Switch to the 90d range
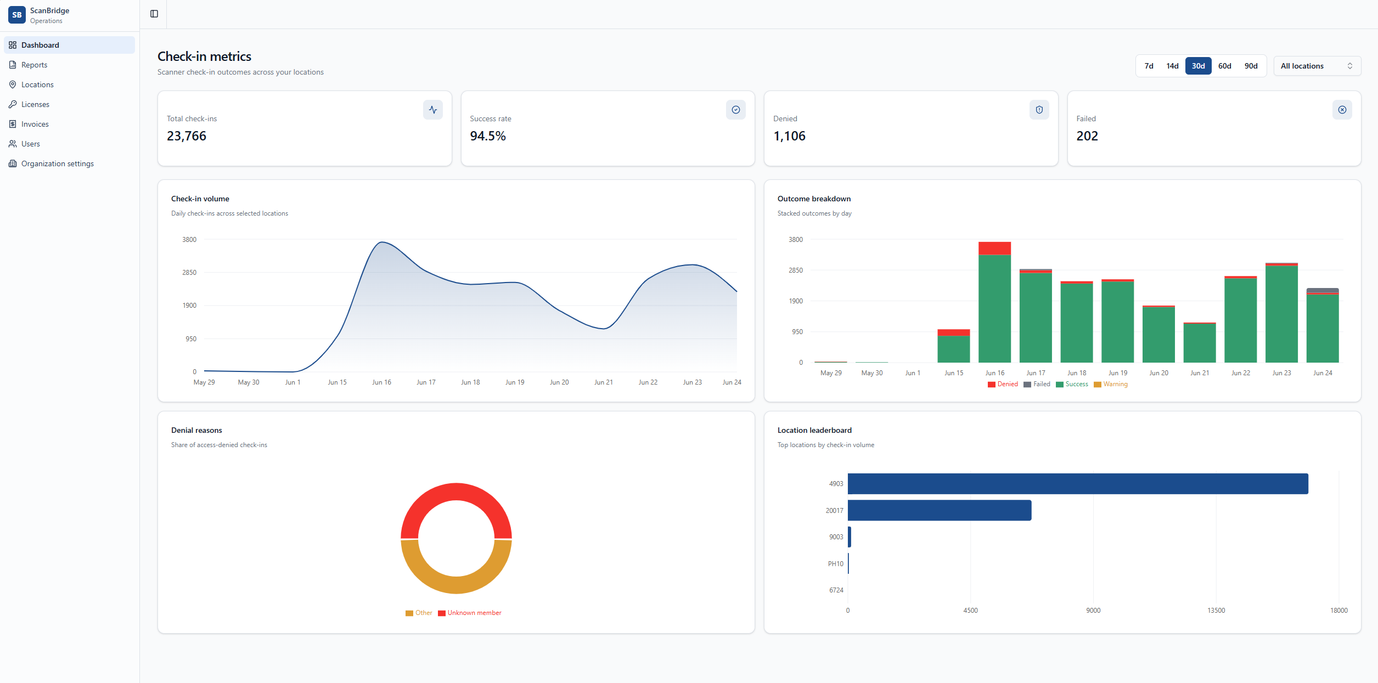 1251,66
